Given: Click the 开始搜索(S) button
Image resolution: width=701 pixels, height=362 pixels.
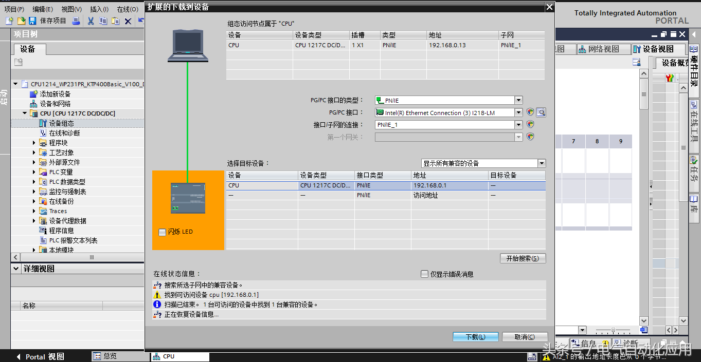Looking at the screenshot, I should 523,258.
